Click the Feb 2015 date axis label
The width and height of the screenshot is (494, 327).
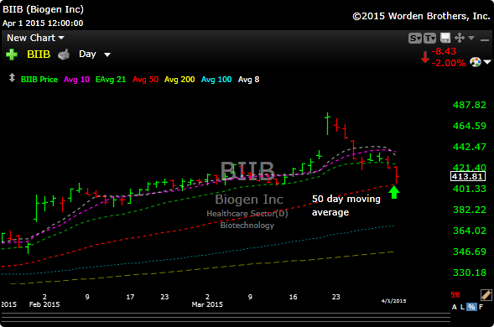point(44,304)
